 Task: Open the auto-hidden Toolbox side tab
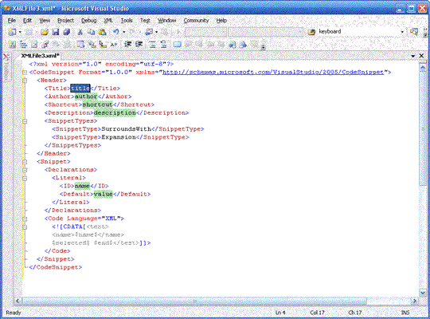pyautogui.click(x=6, y=67)
